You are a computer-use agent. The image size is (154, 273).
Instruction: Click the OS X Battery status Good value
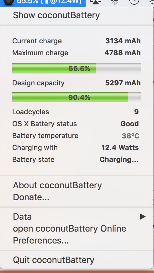point(130,124)
